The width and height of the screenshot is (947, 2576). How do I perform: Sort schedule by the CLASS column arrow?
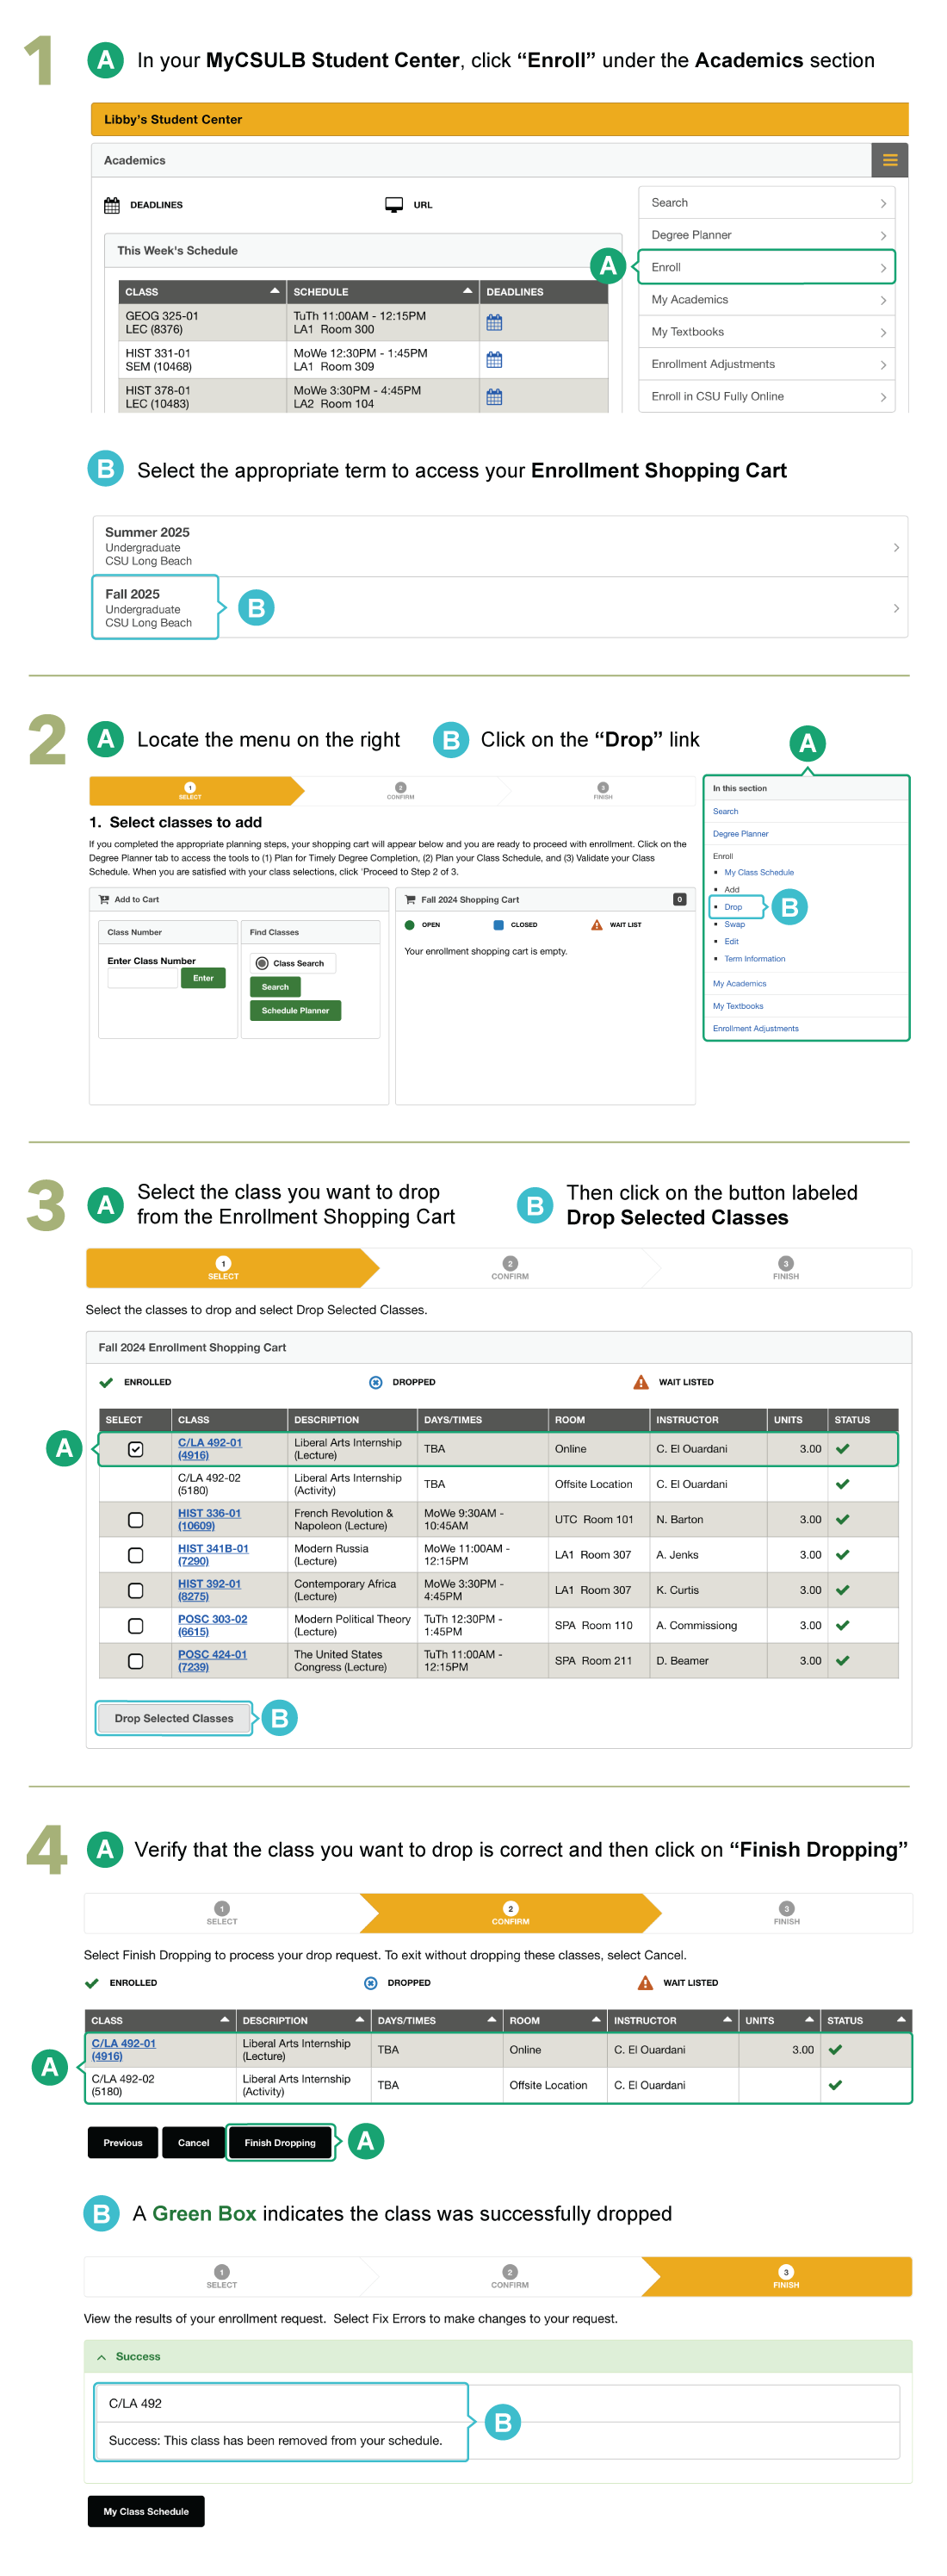pyautogui.click(x=274, y=291)
